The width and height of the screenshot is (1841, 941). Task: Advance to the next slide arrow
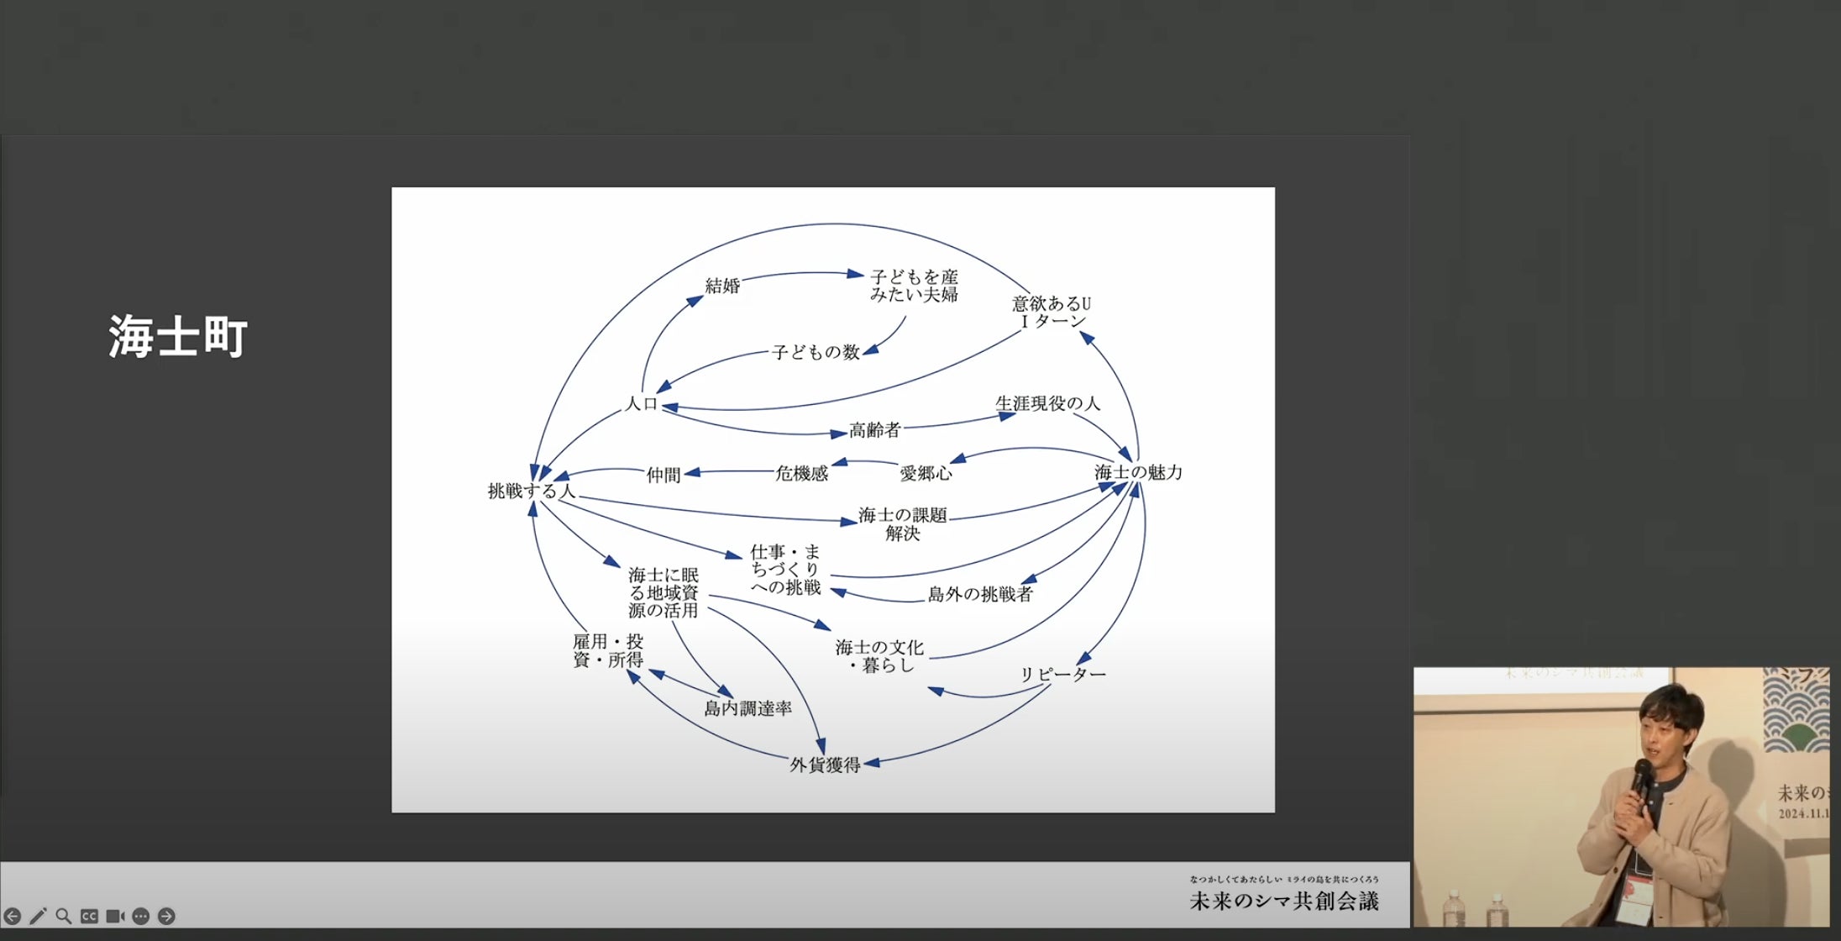(x=166, y=916)
